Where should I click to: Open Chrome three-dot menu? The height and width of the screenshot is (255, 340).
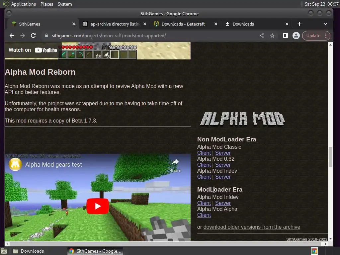point(326,36)
